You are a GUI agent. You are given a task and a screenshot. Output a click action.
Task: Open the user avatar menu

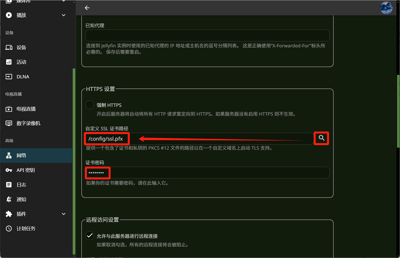(x=386, y=8)
